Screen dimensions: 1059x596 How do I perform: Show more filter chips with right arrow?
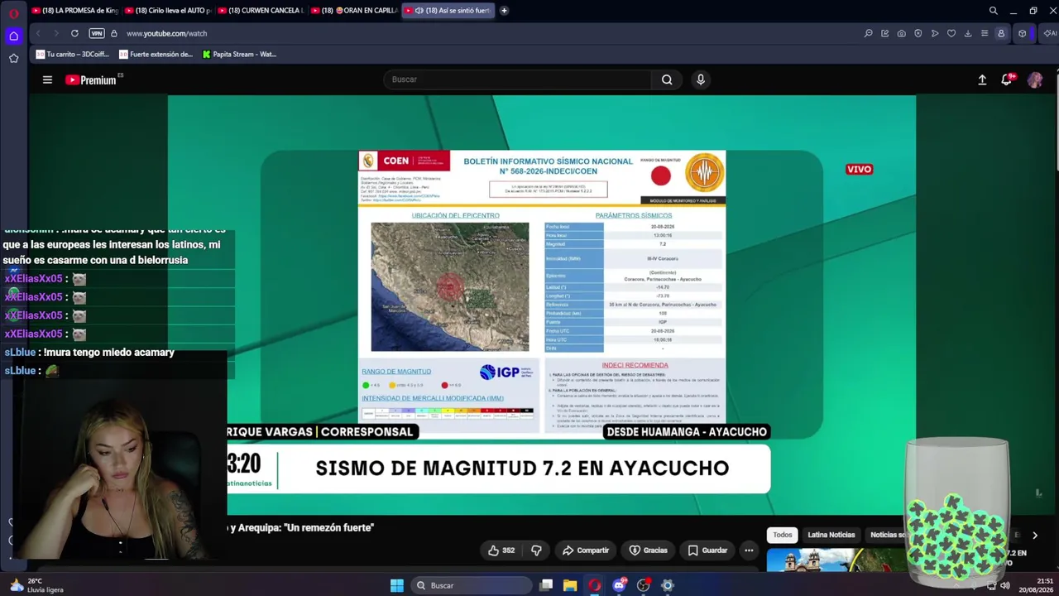click(x=1034, y=536)
